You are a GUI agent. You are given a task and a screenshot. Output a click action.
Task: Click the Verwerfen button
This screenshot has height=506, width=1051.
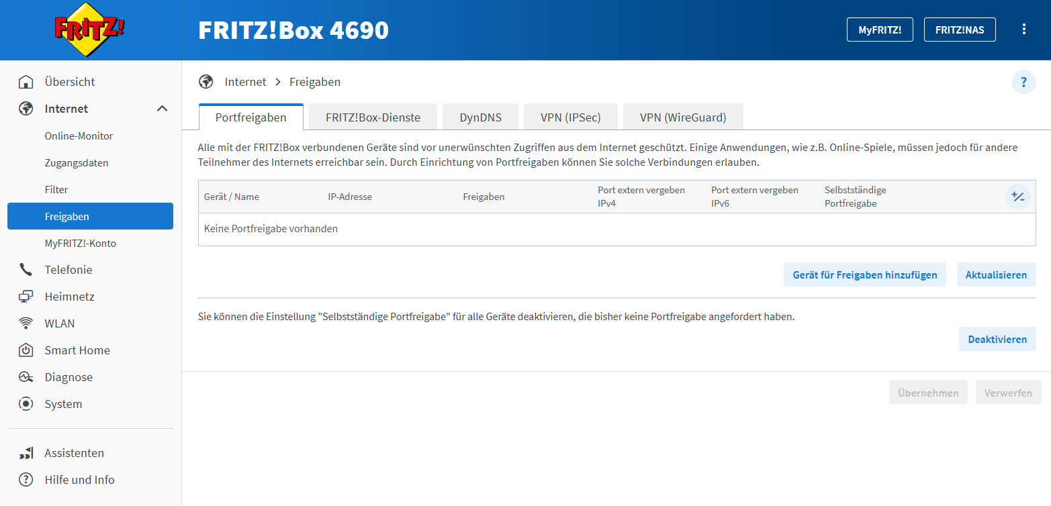(1008, 393)
